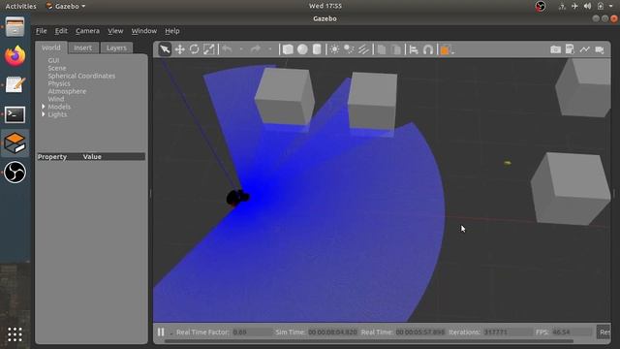Click the Real Time value field
Viewport: 620px width, 349px height.
tap(420, 332)
